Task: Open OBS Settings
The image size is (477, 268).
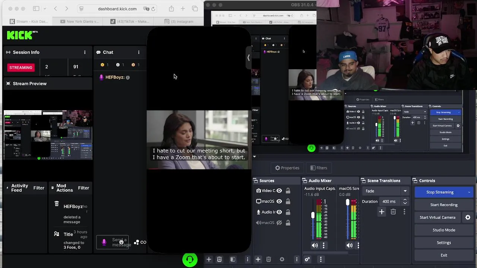Action: pos(444,243)
